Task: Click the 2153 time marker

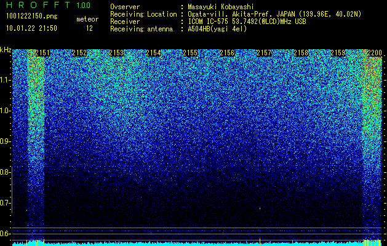Action: [x=116, y=53]
